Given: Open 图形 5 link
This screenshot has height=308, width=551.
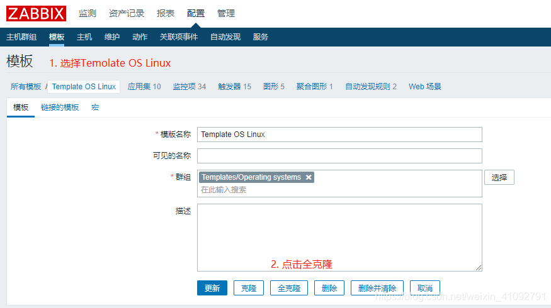Looking at the screenshot, I should point(274,87).
